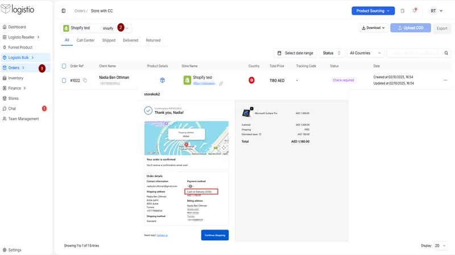Click the Continue shopping button

tap(215, 235)
